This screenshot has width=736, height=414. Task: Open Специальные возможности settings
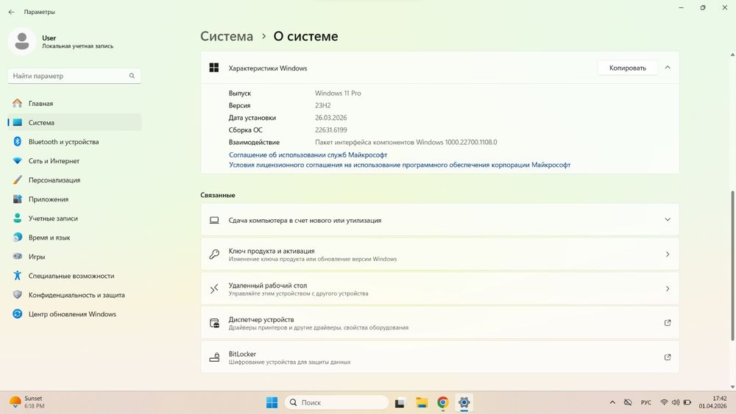point(74,276)
